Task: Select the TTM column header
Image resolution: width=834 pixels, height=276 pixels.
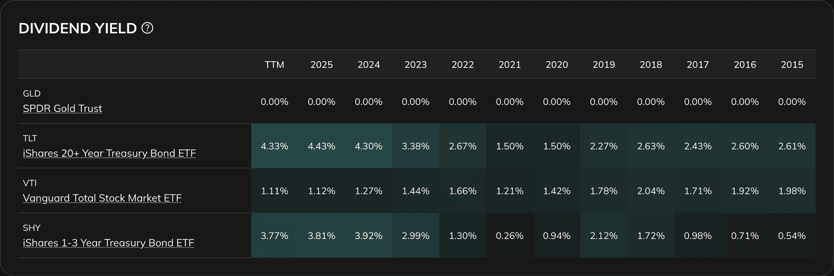Action: click(275, 64)
